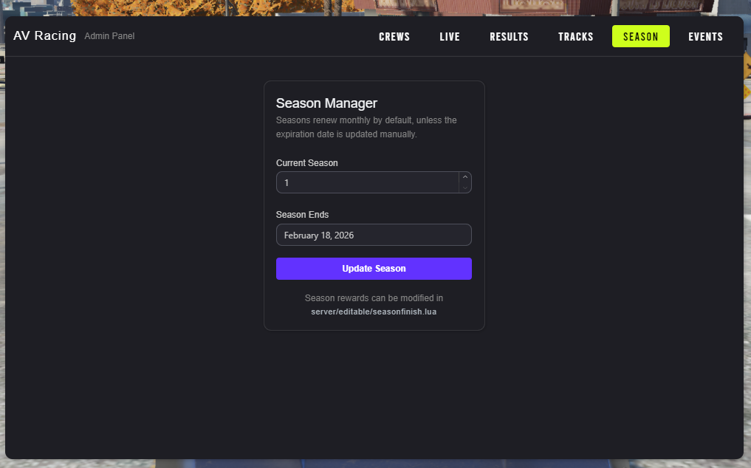This screenshot has height=468, width=751.
Task: Click the AV Racing title
Action: pos(44,35)
